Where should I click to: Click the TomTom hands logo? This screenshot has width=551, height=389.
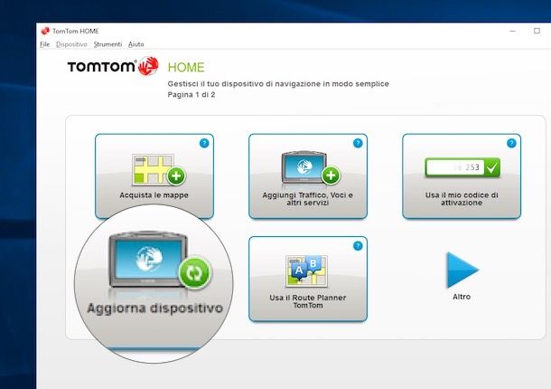click(x=148, y=66)
